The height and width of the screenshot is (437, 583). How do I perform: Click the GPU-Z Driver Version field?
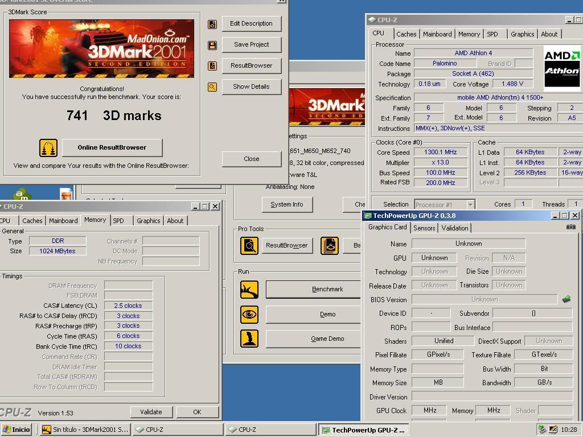pyautogui.click(x=492, y=397)
